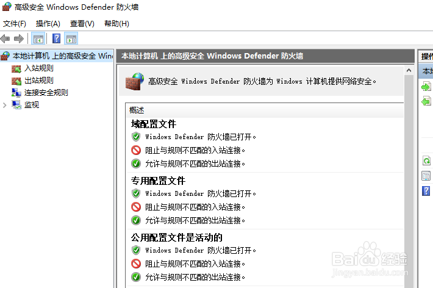Click the 公用配置文件是活动的 heading
The width and height of the screenshot is (433, 288).
click(176, 237)
